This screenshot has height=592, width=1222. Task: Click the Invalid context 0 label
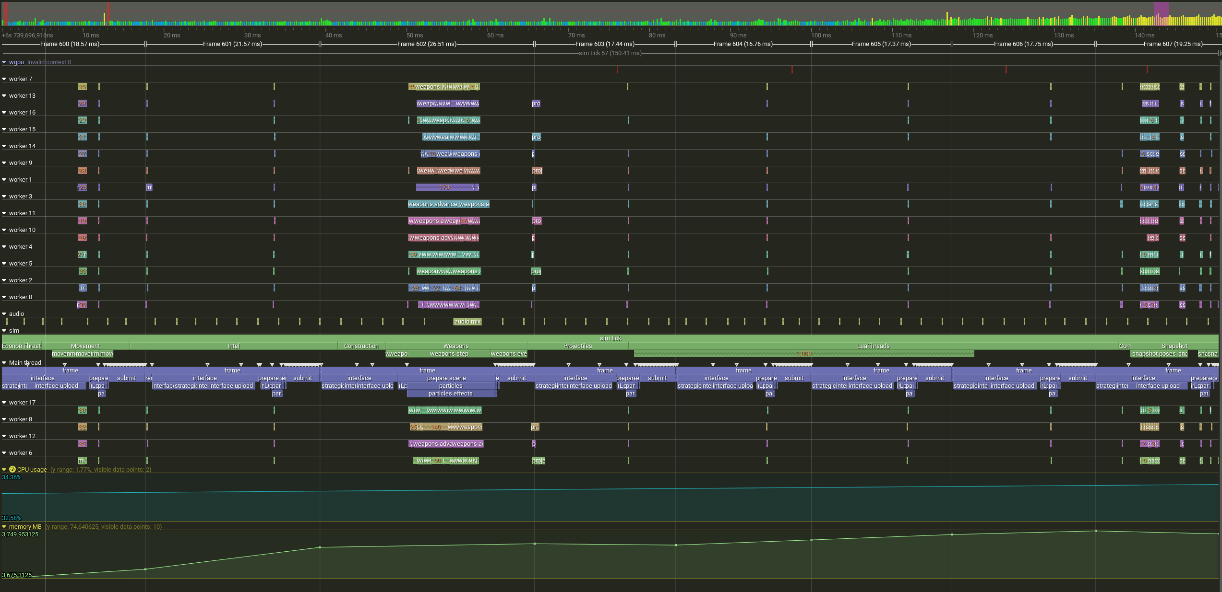[49, 62]
